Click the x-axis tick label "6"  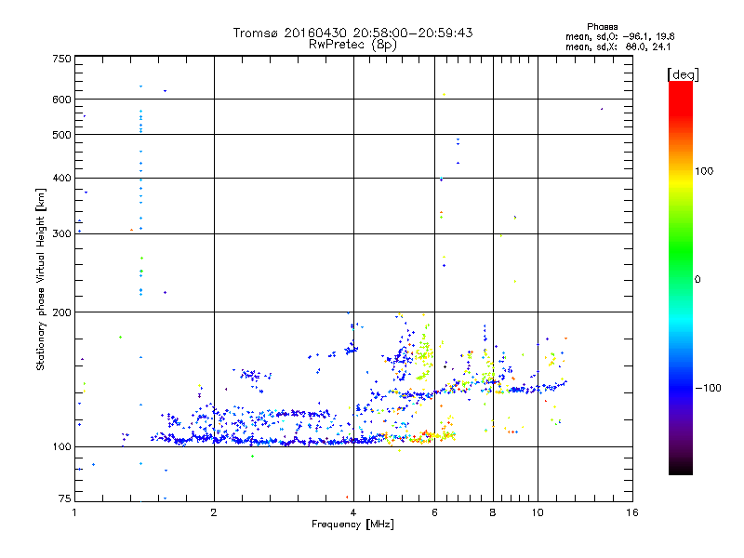click(434, 512)
